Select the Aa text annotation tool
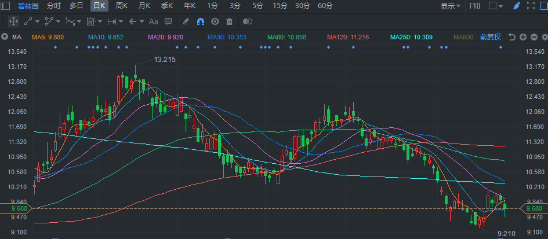 pyautogui.click(x=154, y=21)
